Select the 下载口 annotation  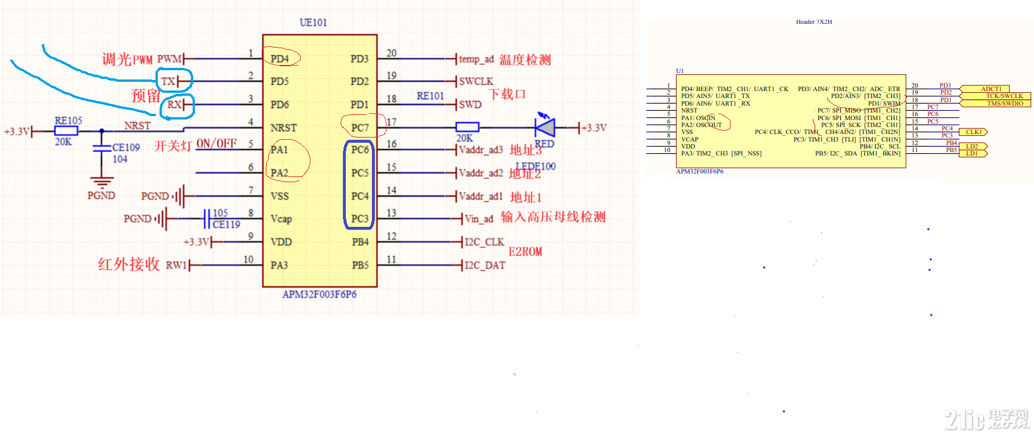507,94
